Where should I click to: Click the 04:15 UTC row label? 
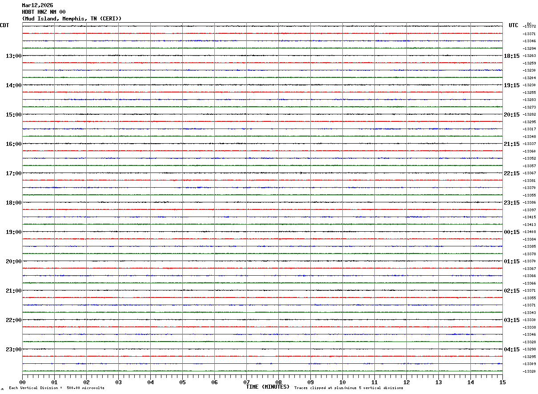(x=511, y=349)
